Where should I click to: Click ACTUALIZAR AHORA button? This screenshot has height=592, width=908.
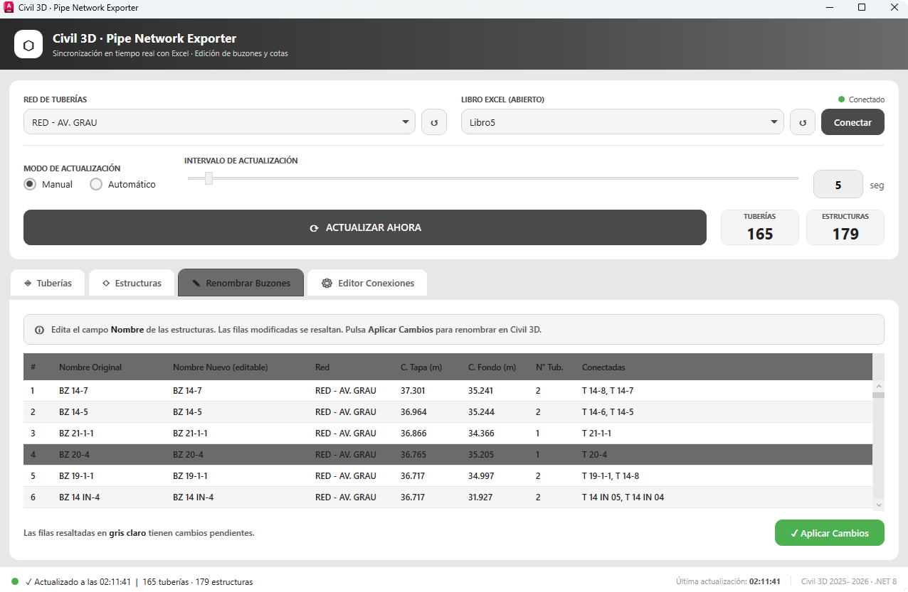(365, 227)
